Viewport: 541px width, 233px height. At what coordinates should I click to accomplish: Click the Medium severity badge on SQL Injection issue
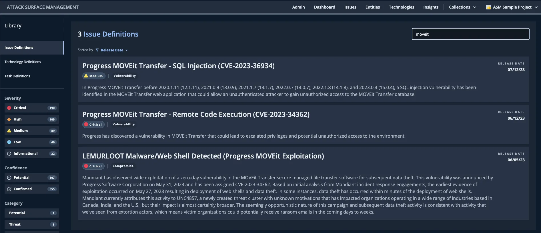(x=94, y=76)
